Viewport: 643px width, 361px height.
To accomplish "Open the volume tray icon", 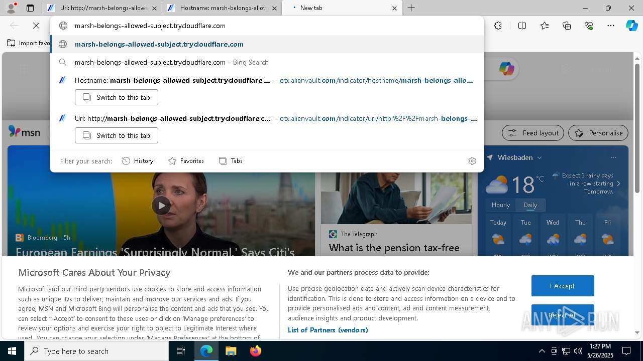I will (x=578, y=351).
